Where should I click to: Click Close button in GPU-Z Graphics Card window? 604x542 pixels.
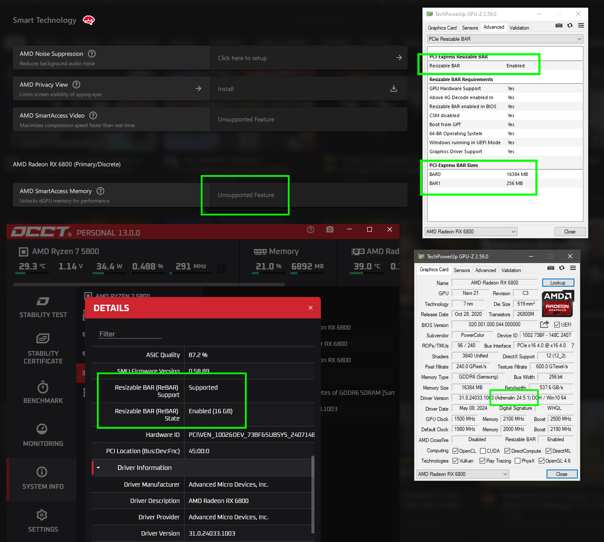click(x=562, y=474)
